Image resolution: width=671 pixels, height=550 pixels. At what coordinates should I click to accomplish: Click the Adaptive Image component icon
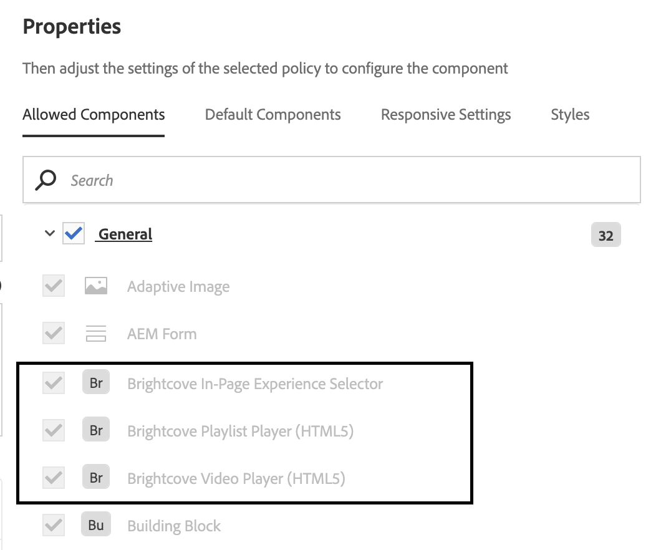(x=95, y=285)
